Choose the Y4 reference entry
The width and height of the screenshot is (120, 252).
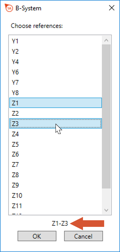pyautogui.click(x=56, y=62)
